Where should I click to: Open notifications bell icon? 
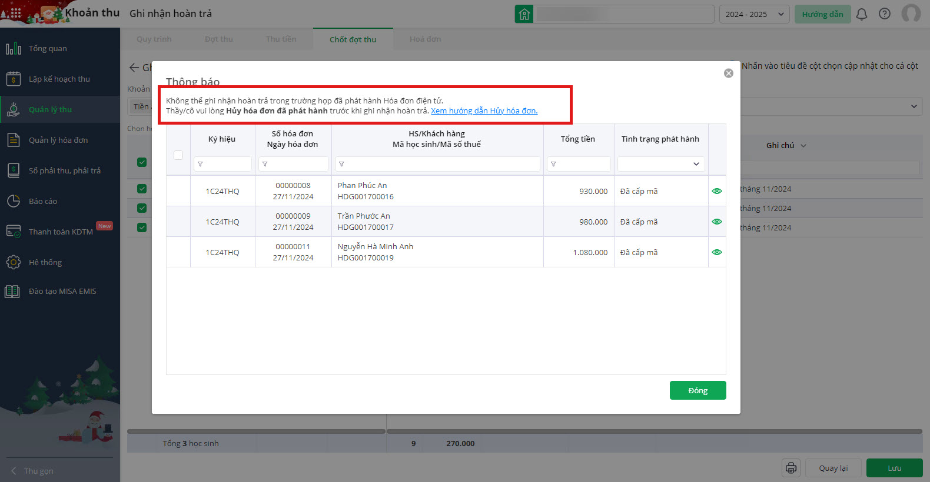pyautogui.click(x=862, y=14)
